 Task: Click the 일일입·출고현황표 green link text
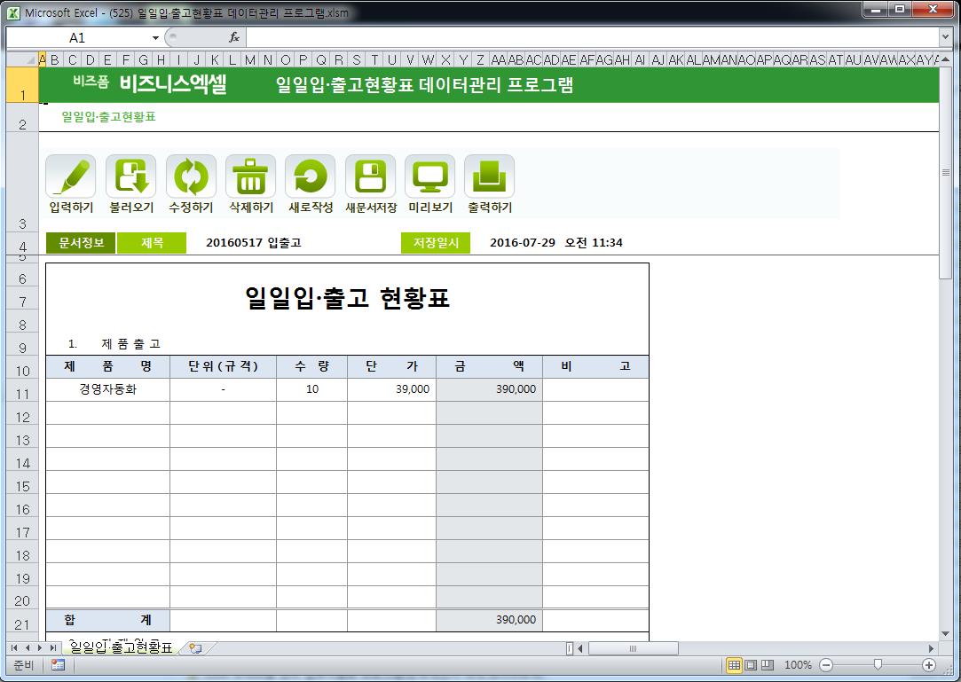point(108,116)
